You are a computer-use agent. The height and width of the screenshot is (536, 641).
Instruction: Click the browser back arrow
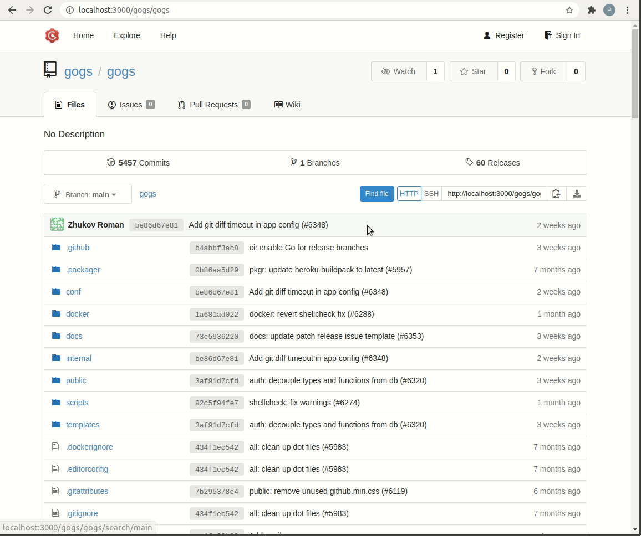pos(12,10)
